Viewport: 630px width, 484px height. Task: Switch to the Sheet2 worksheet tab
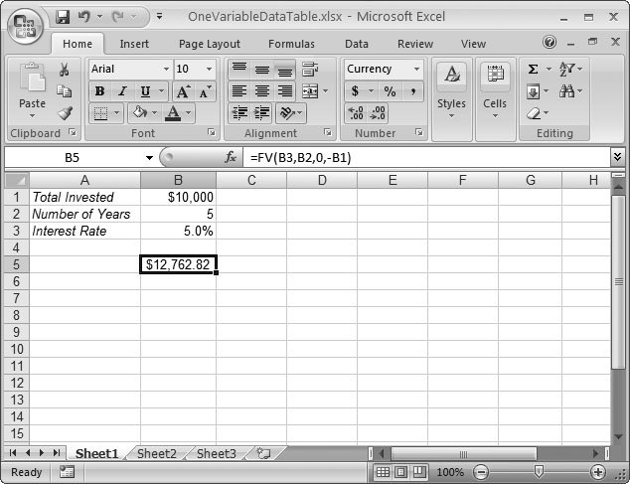pyautogui.click(x=156, y=453)
